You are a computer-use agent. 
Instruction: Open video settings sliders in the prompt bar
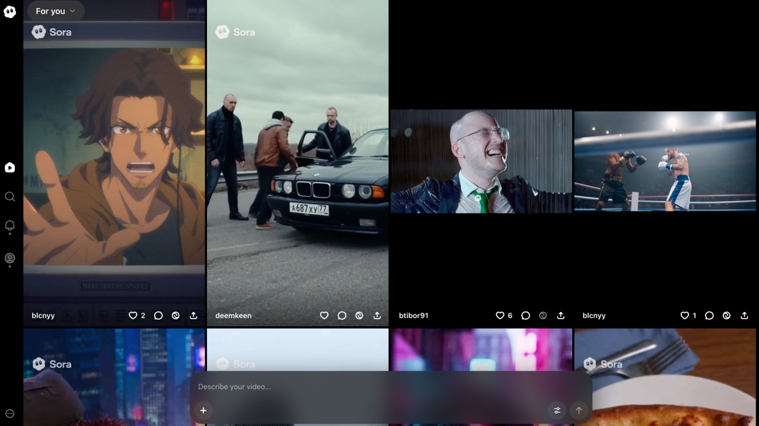click(557, 410)
